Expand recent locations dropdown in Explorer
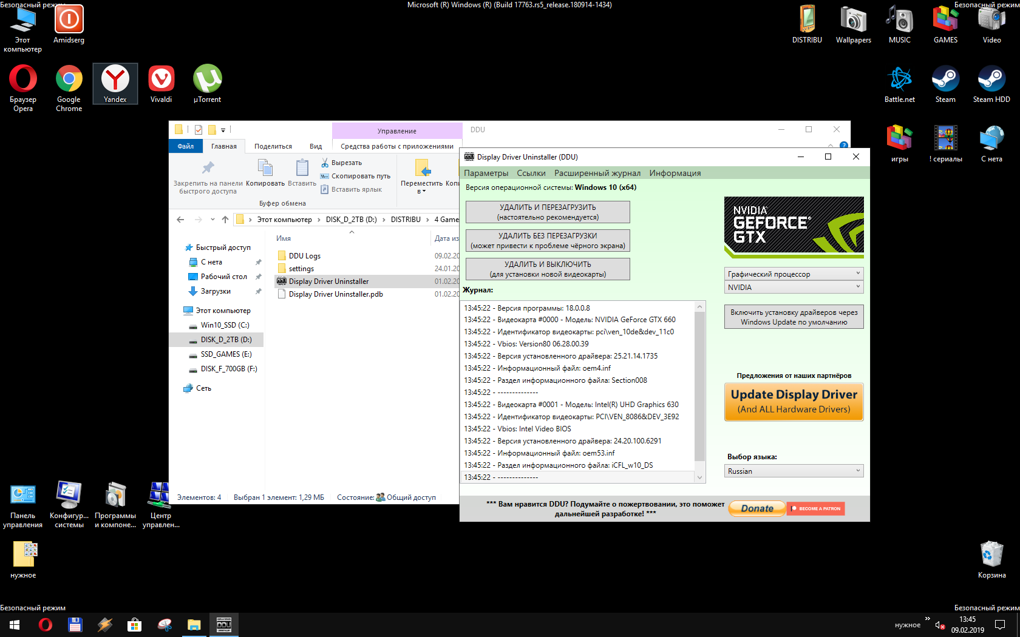The height and width of the screenshot is (637, 1020). click(212, 220)
